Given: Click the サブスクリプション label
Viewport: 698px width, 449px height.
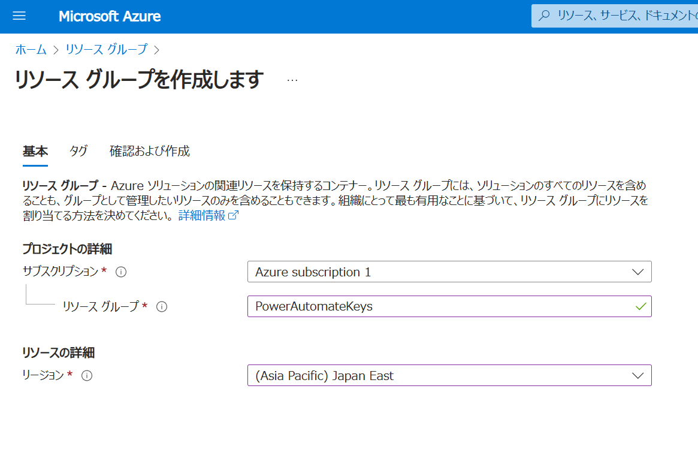Looking at the screenshot, I should click(60, 272).
